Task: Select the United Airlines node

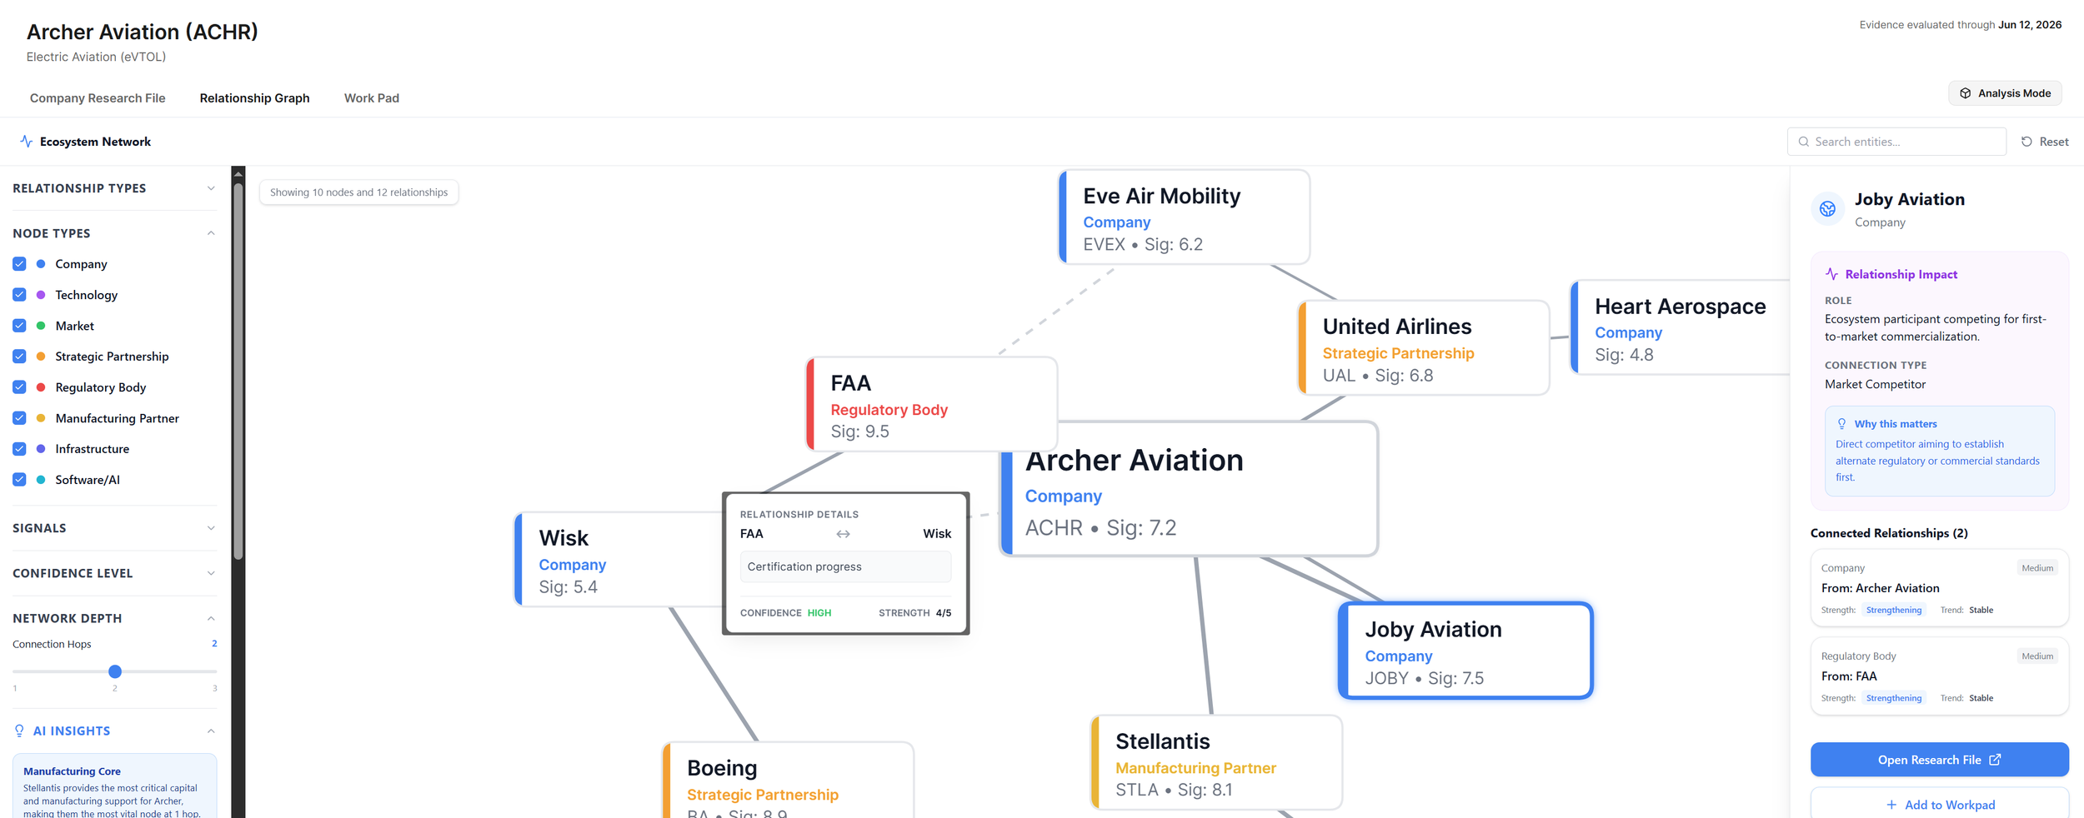Action: click(x=1424, y=348)
